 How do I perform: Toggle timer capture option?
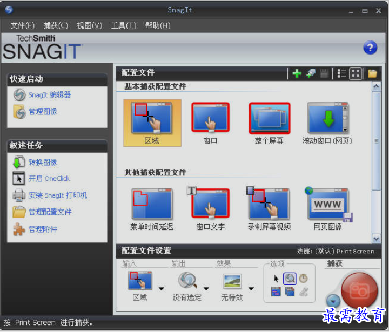(x=304, y=279)
